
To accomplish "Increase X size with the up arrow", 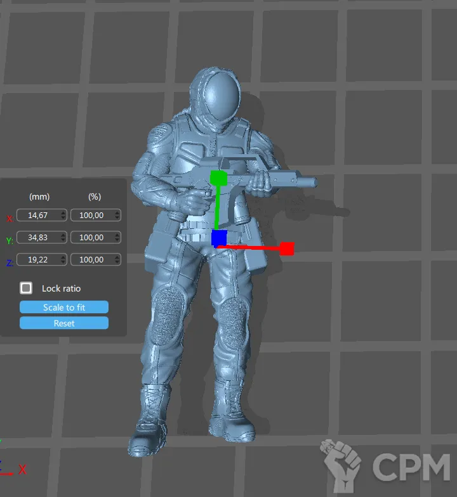I will [x=62, y=213].
